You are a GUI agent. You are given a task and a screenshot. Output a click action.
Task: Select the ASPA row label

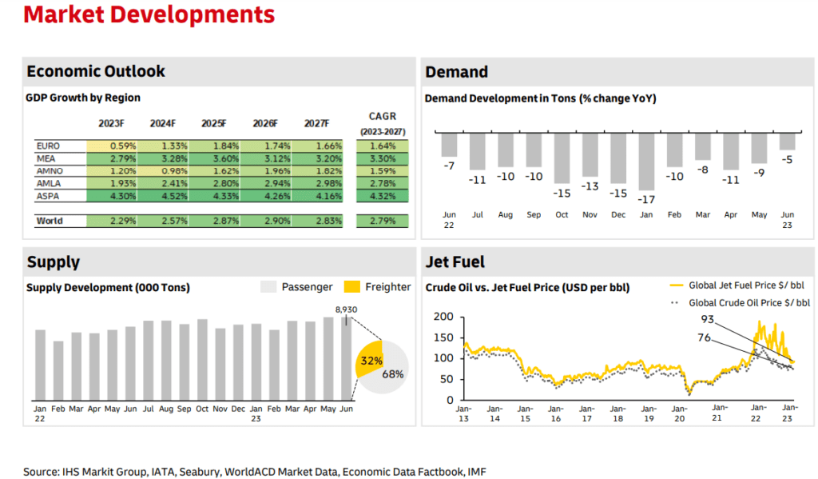pos(47,196)
